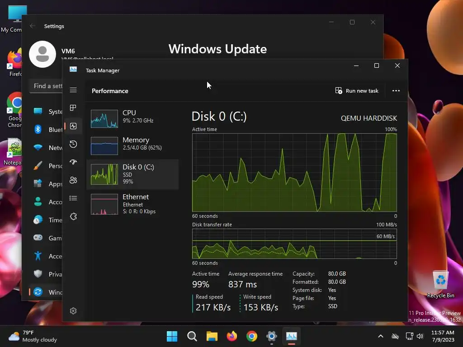Image resolution: width=463 pixels, height=347 pixels.
Task: Select the Disk 0 (C:) performance item
Action: (132, 174)
